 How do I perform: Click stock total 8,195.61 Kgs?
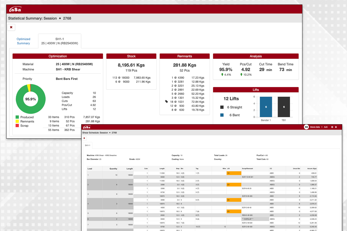pos(131,65)
